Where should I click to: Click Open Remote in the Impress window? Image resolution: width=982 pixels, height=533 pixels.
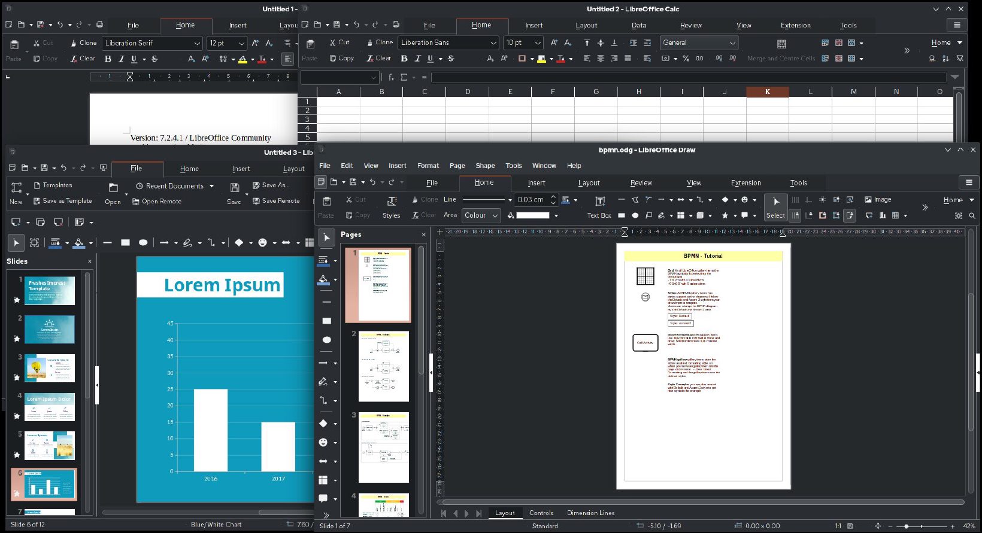157,201
